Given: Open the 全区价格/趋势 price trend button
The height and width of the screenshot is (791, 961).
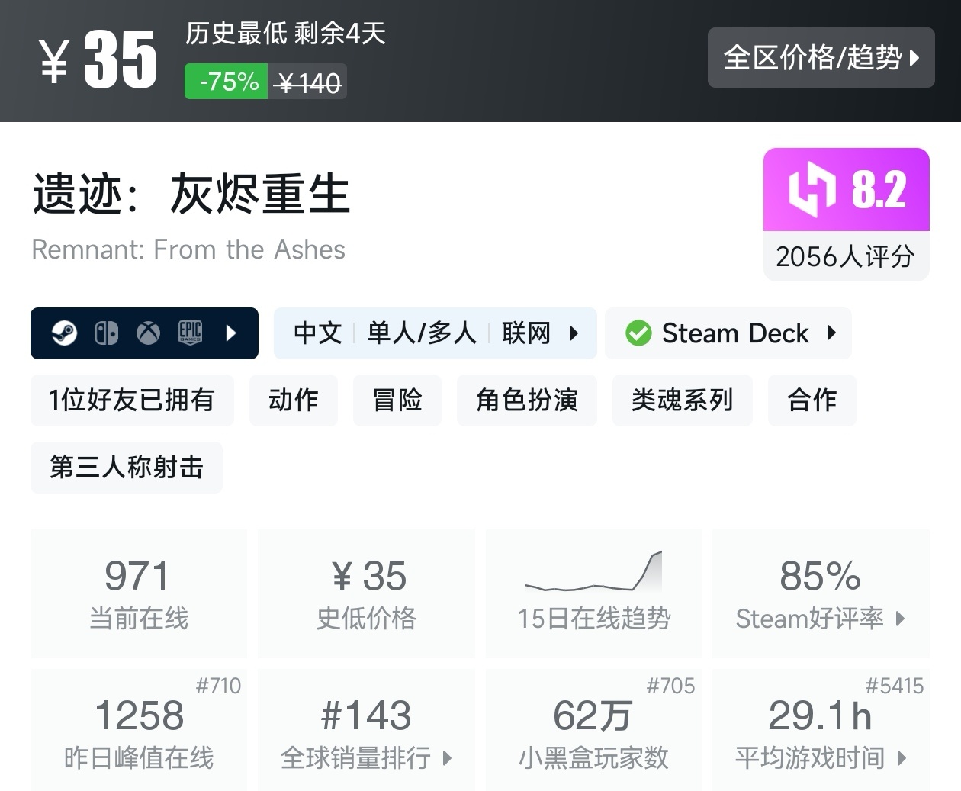Looking at the screenshot, I should tap(821, 57).
